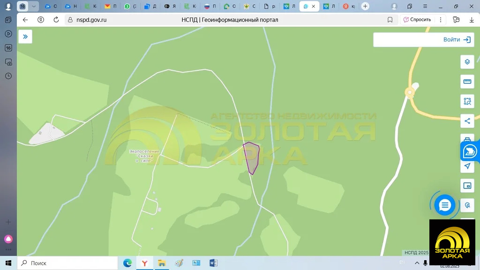480x270 pixels.
Task: Switch to the Yandex tab labeled Я
Action: coord(170,7)
